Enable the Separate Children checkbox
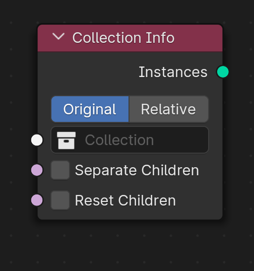This screenshot has height=271, width=254. click(x=60, y=170)
